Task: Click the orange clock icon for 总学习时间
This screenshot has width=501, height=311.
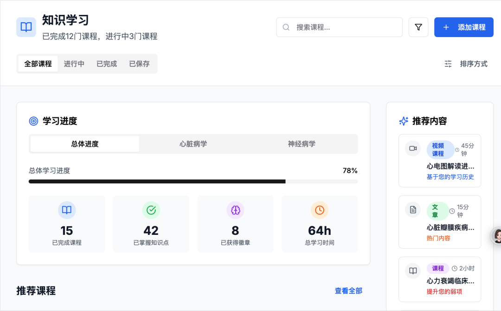Action: click(x=320, y=210)
